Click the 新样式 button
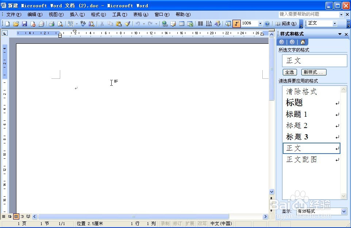This screenshot has width=351, height=228. (313, 72)
